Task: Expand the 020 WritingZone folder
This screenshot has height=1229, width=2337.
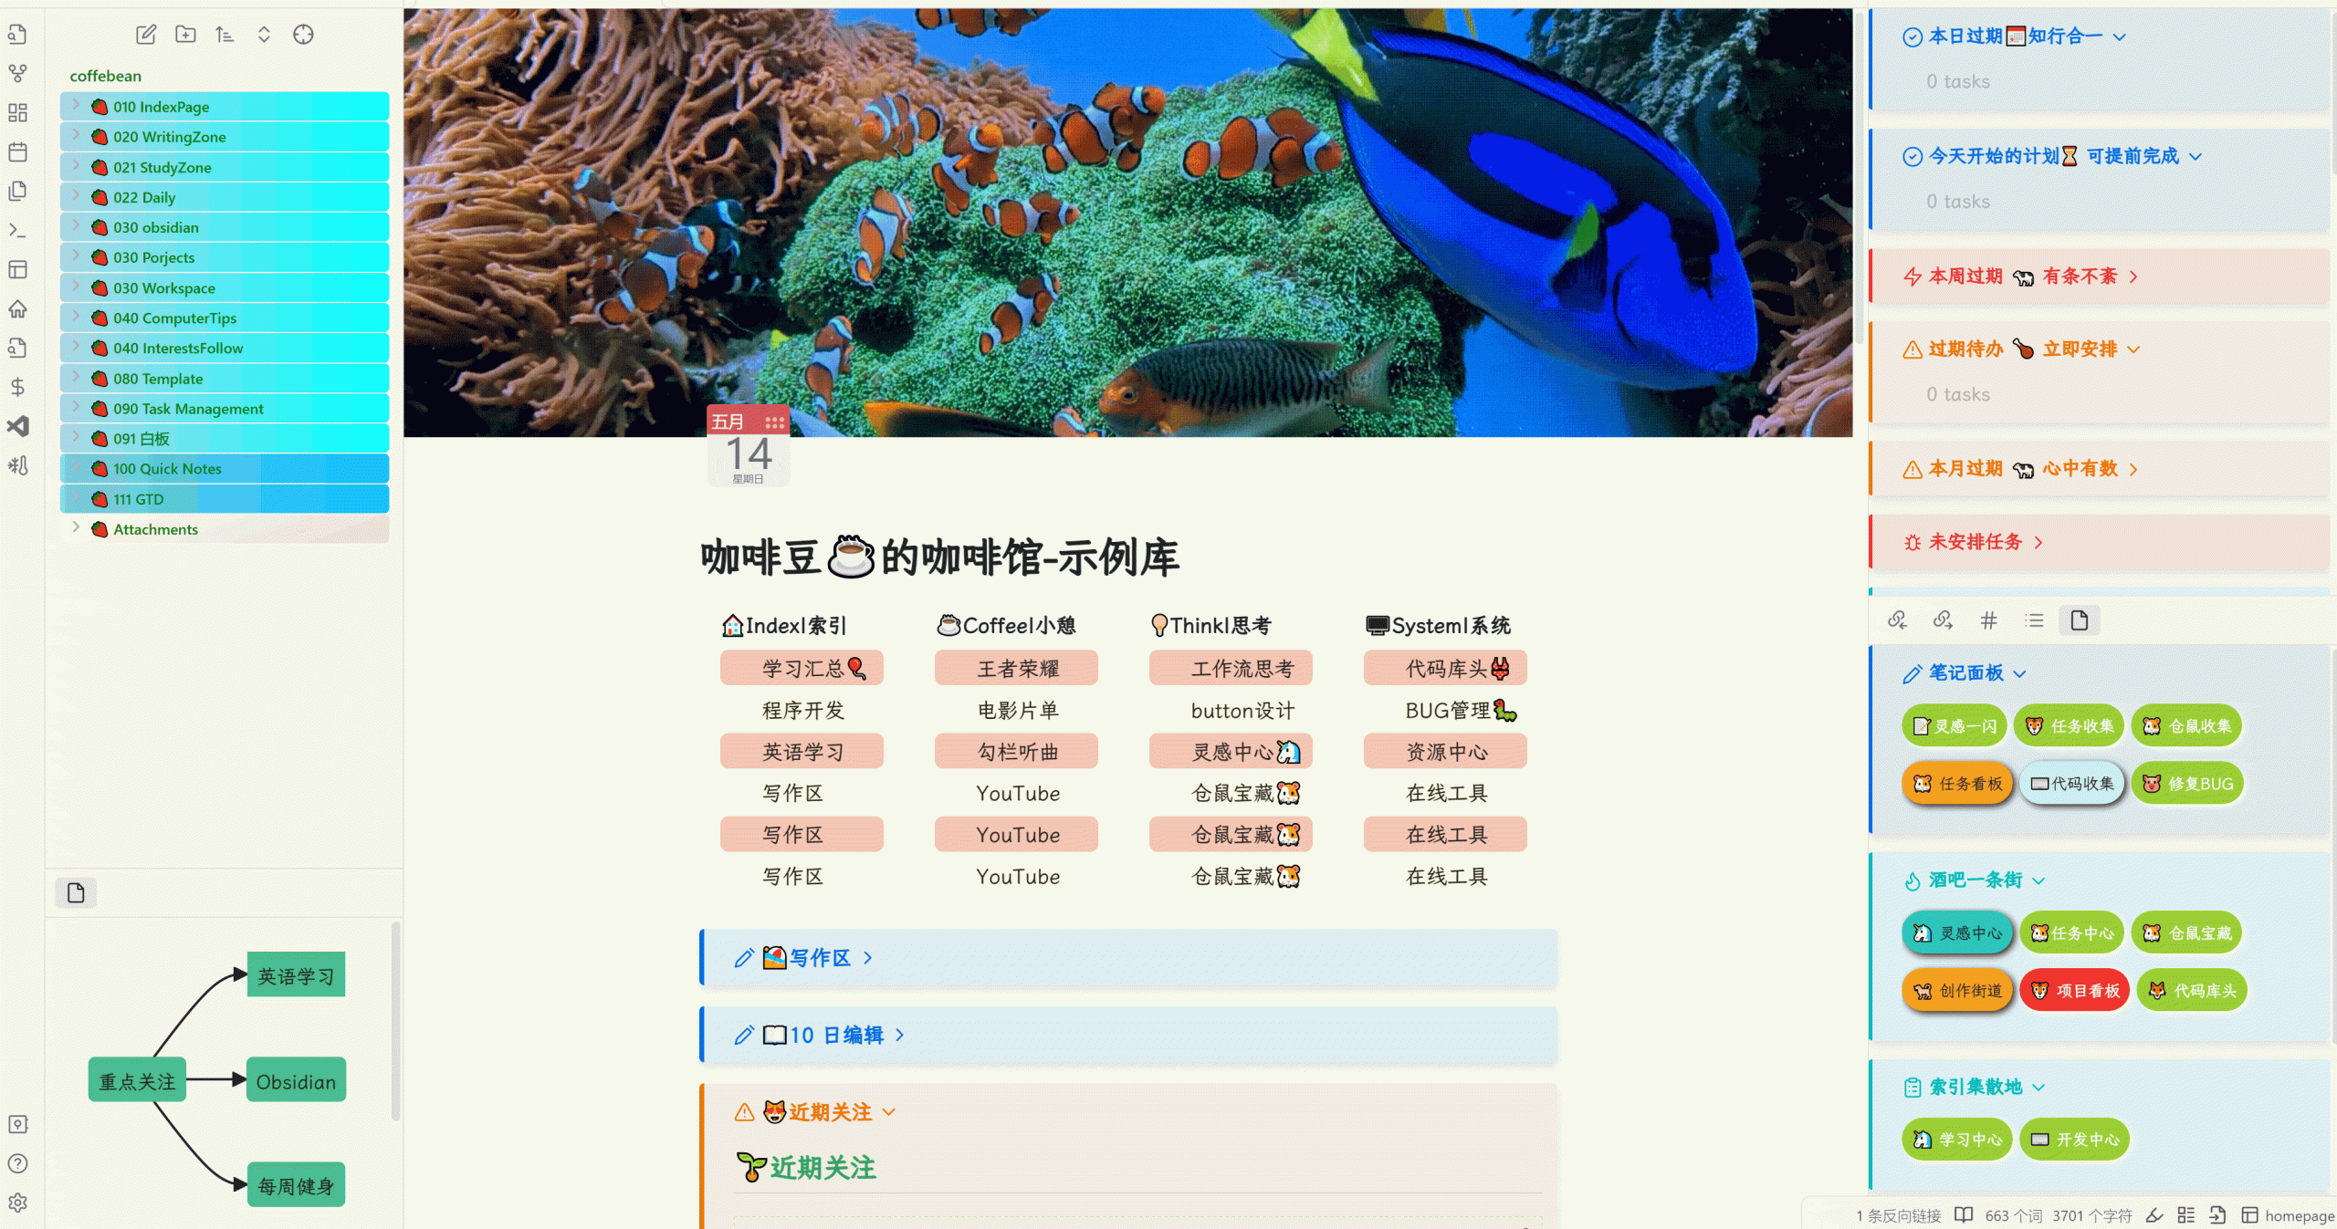Action: (x=76, y=137)
